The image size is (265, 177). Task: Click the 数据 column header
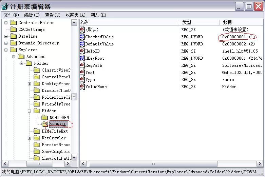(x=242, y=22)
